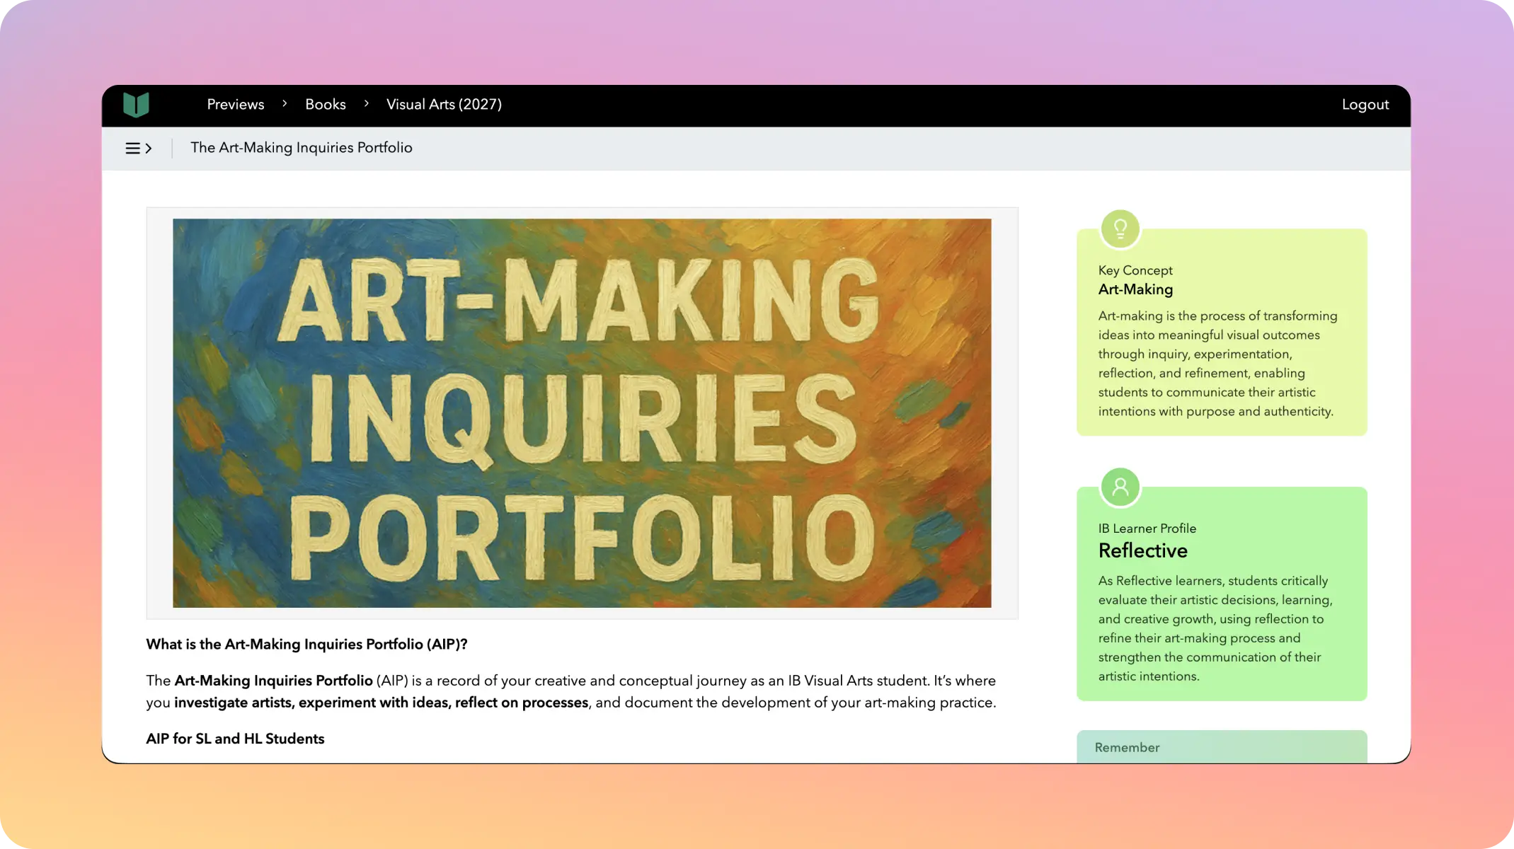This screenshot has width=1514, height=849.
Task: Open the Art-Making Inquiries Portfolio banner image
Action: [x=582, y=413]
